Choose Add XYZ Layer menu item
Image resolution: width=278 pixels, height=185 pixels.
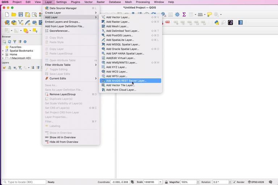[130, 67]
